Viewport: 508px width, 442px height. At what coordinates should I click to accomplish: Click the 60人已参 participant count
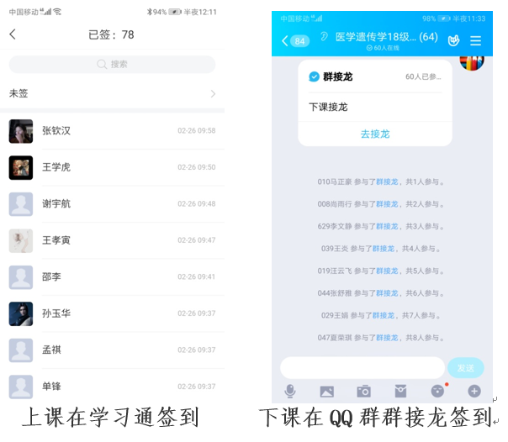[423, 76]
